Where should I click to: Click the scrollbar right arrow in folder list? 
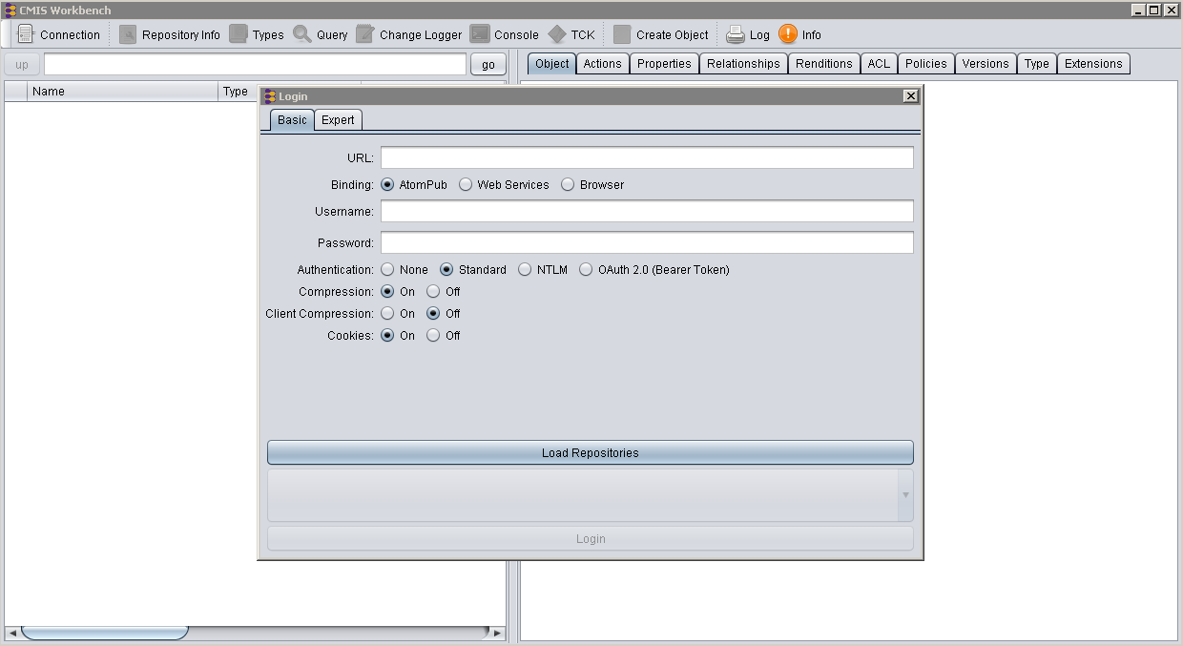click(x=496, y=633)
